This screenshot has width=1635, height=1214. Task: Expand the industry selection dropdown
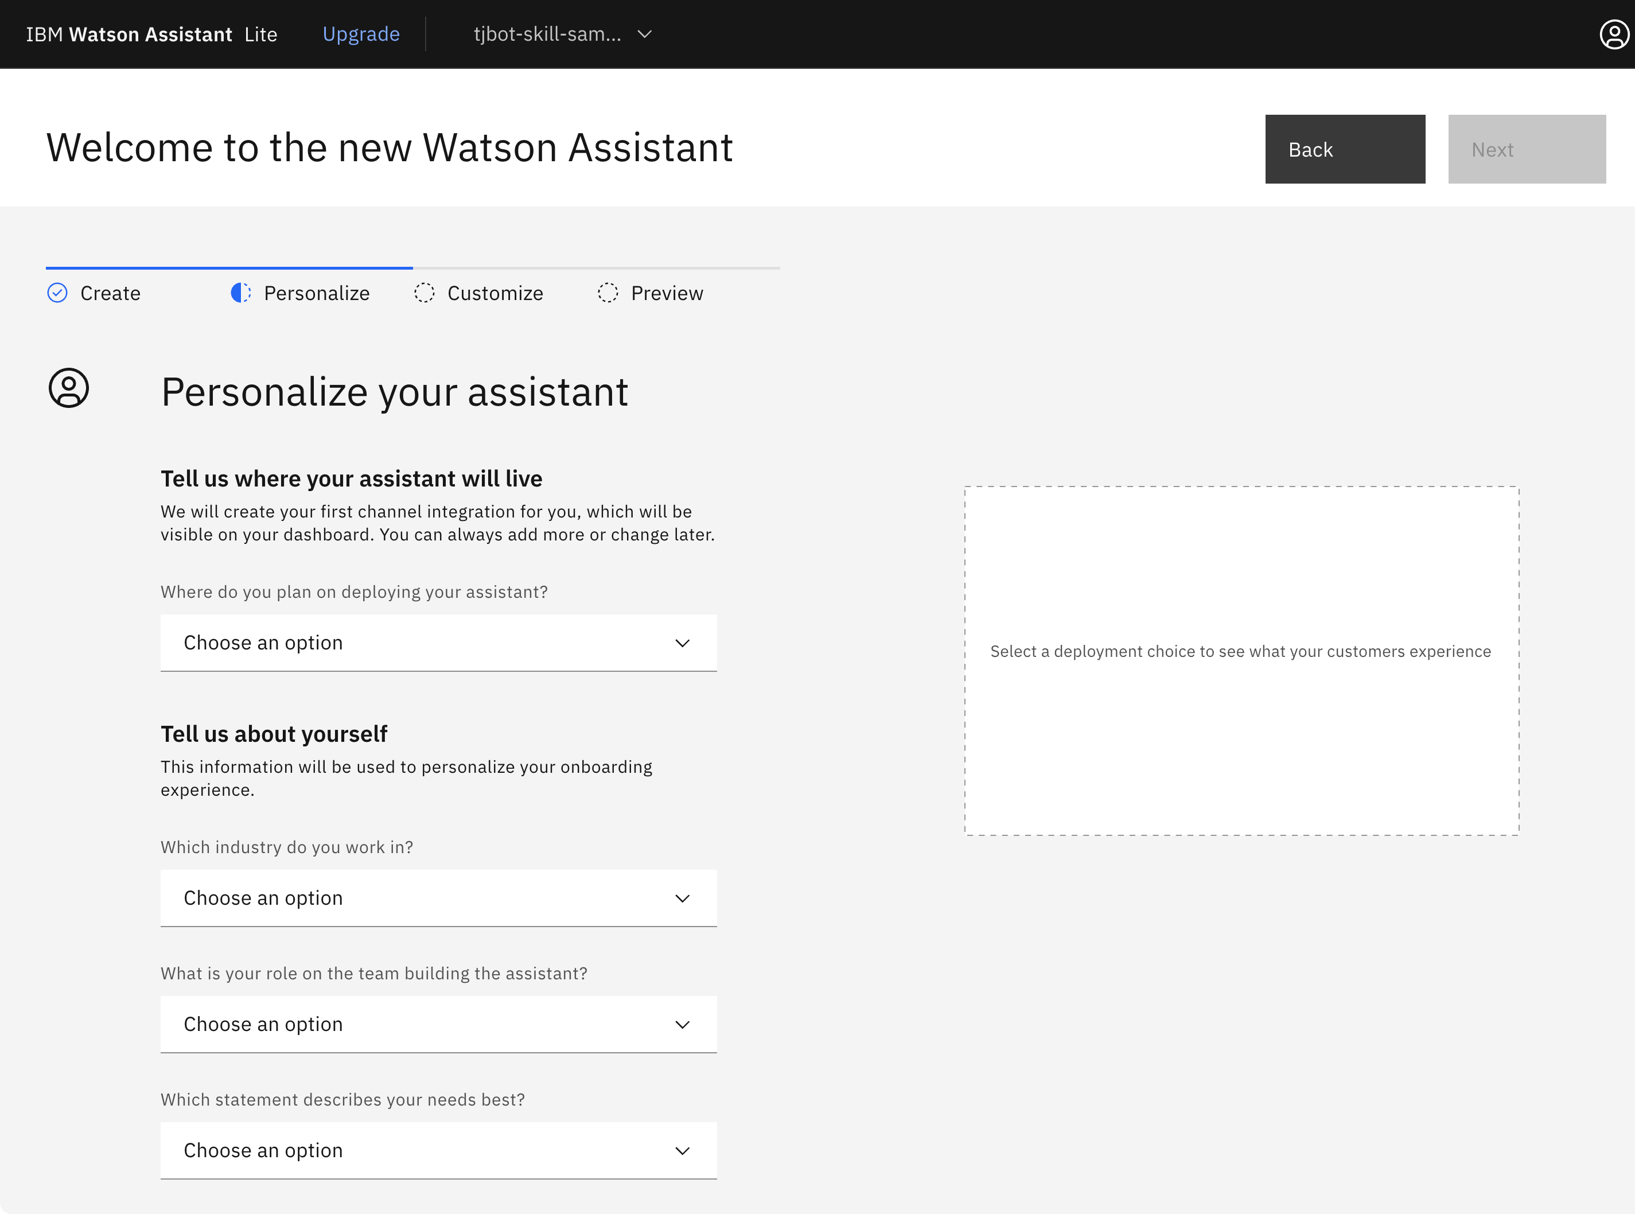coord(439,898)
